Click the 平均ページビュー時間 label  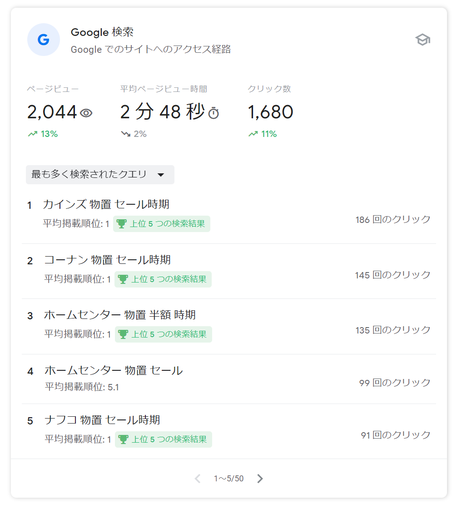pos(164,89)
